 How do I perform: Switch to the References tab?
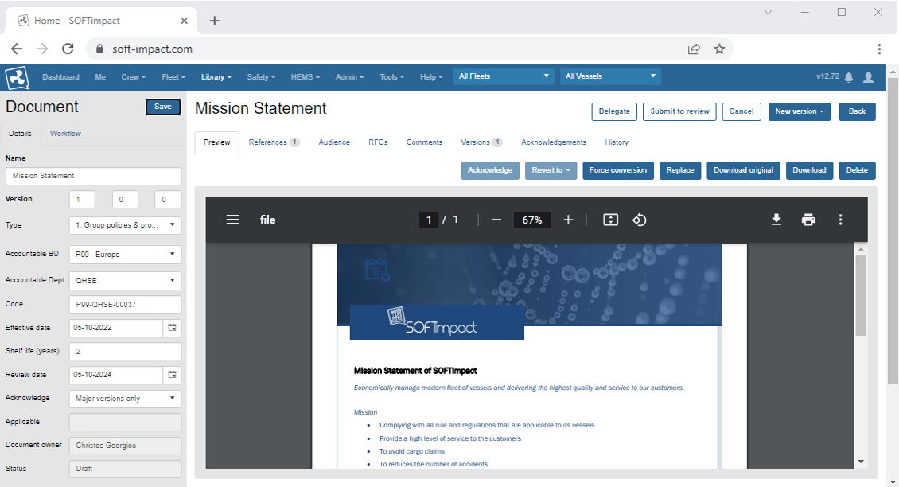click(274, 142)
